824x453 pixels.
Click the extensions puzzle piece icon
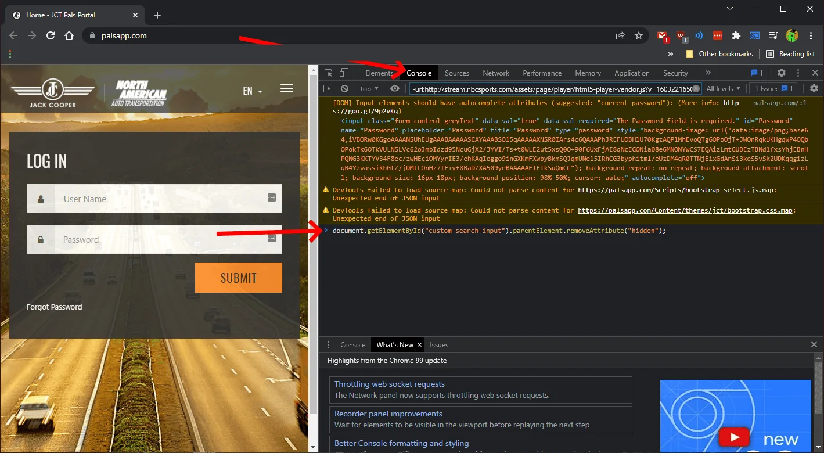(736, 35)
